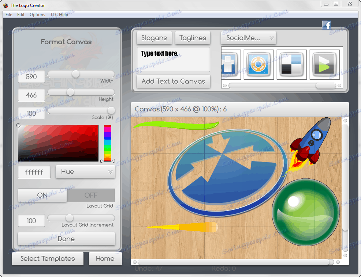Screen dimensions: 361x277
Task: Click the canvas horizontal scrollbar
Action: [236, 262]
